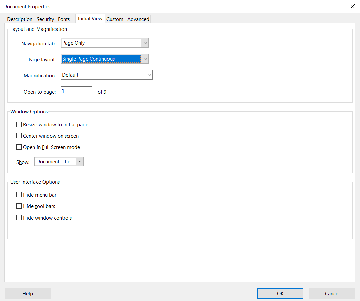
Task: Open the Custom tab
Action: point(115,19)
